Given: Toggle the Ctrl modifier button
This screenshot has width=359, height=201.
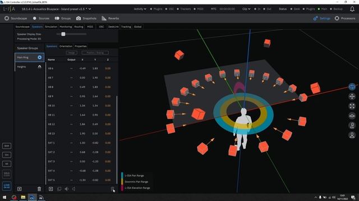Looking at the screenshot, I should pyautogui.click(x=7, y=155).
